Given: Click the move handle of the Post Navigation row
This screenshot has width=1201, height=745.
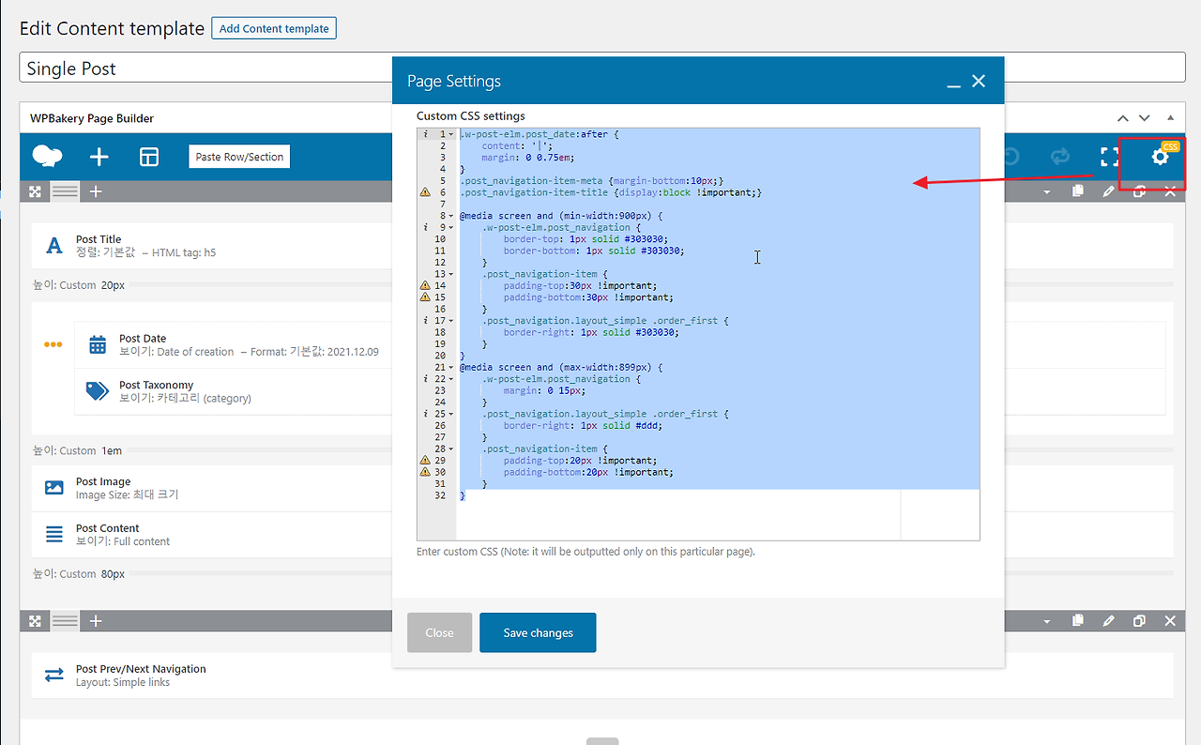Looking at the screenshot, I should coord(35,621).
